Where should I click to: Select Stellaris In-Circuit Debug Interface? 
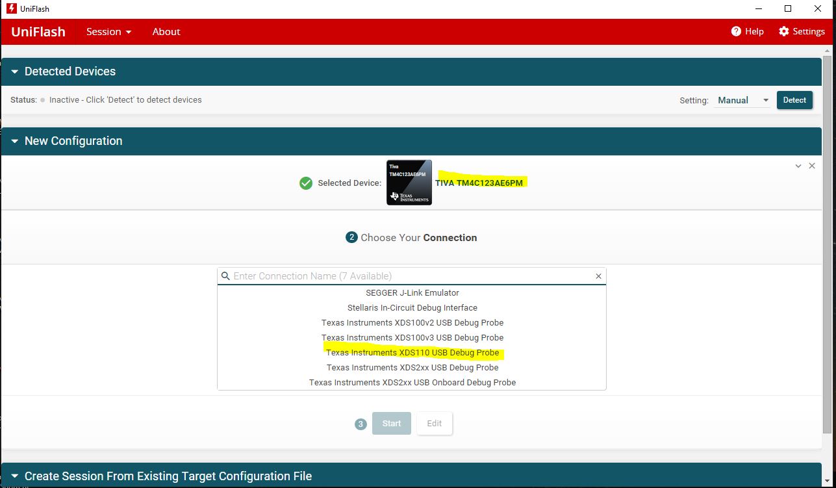point(412,308)
